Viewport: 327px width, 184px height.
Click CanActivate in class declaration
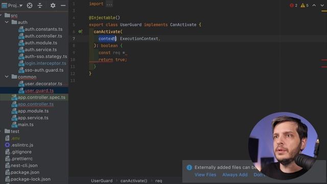click(x=183, y=25)
